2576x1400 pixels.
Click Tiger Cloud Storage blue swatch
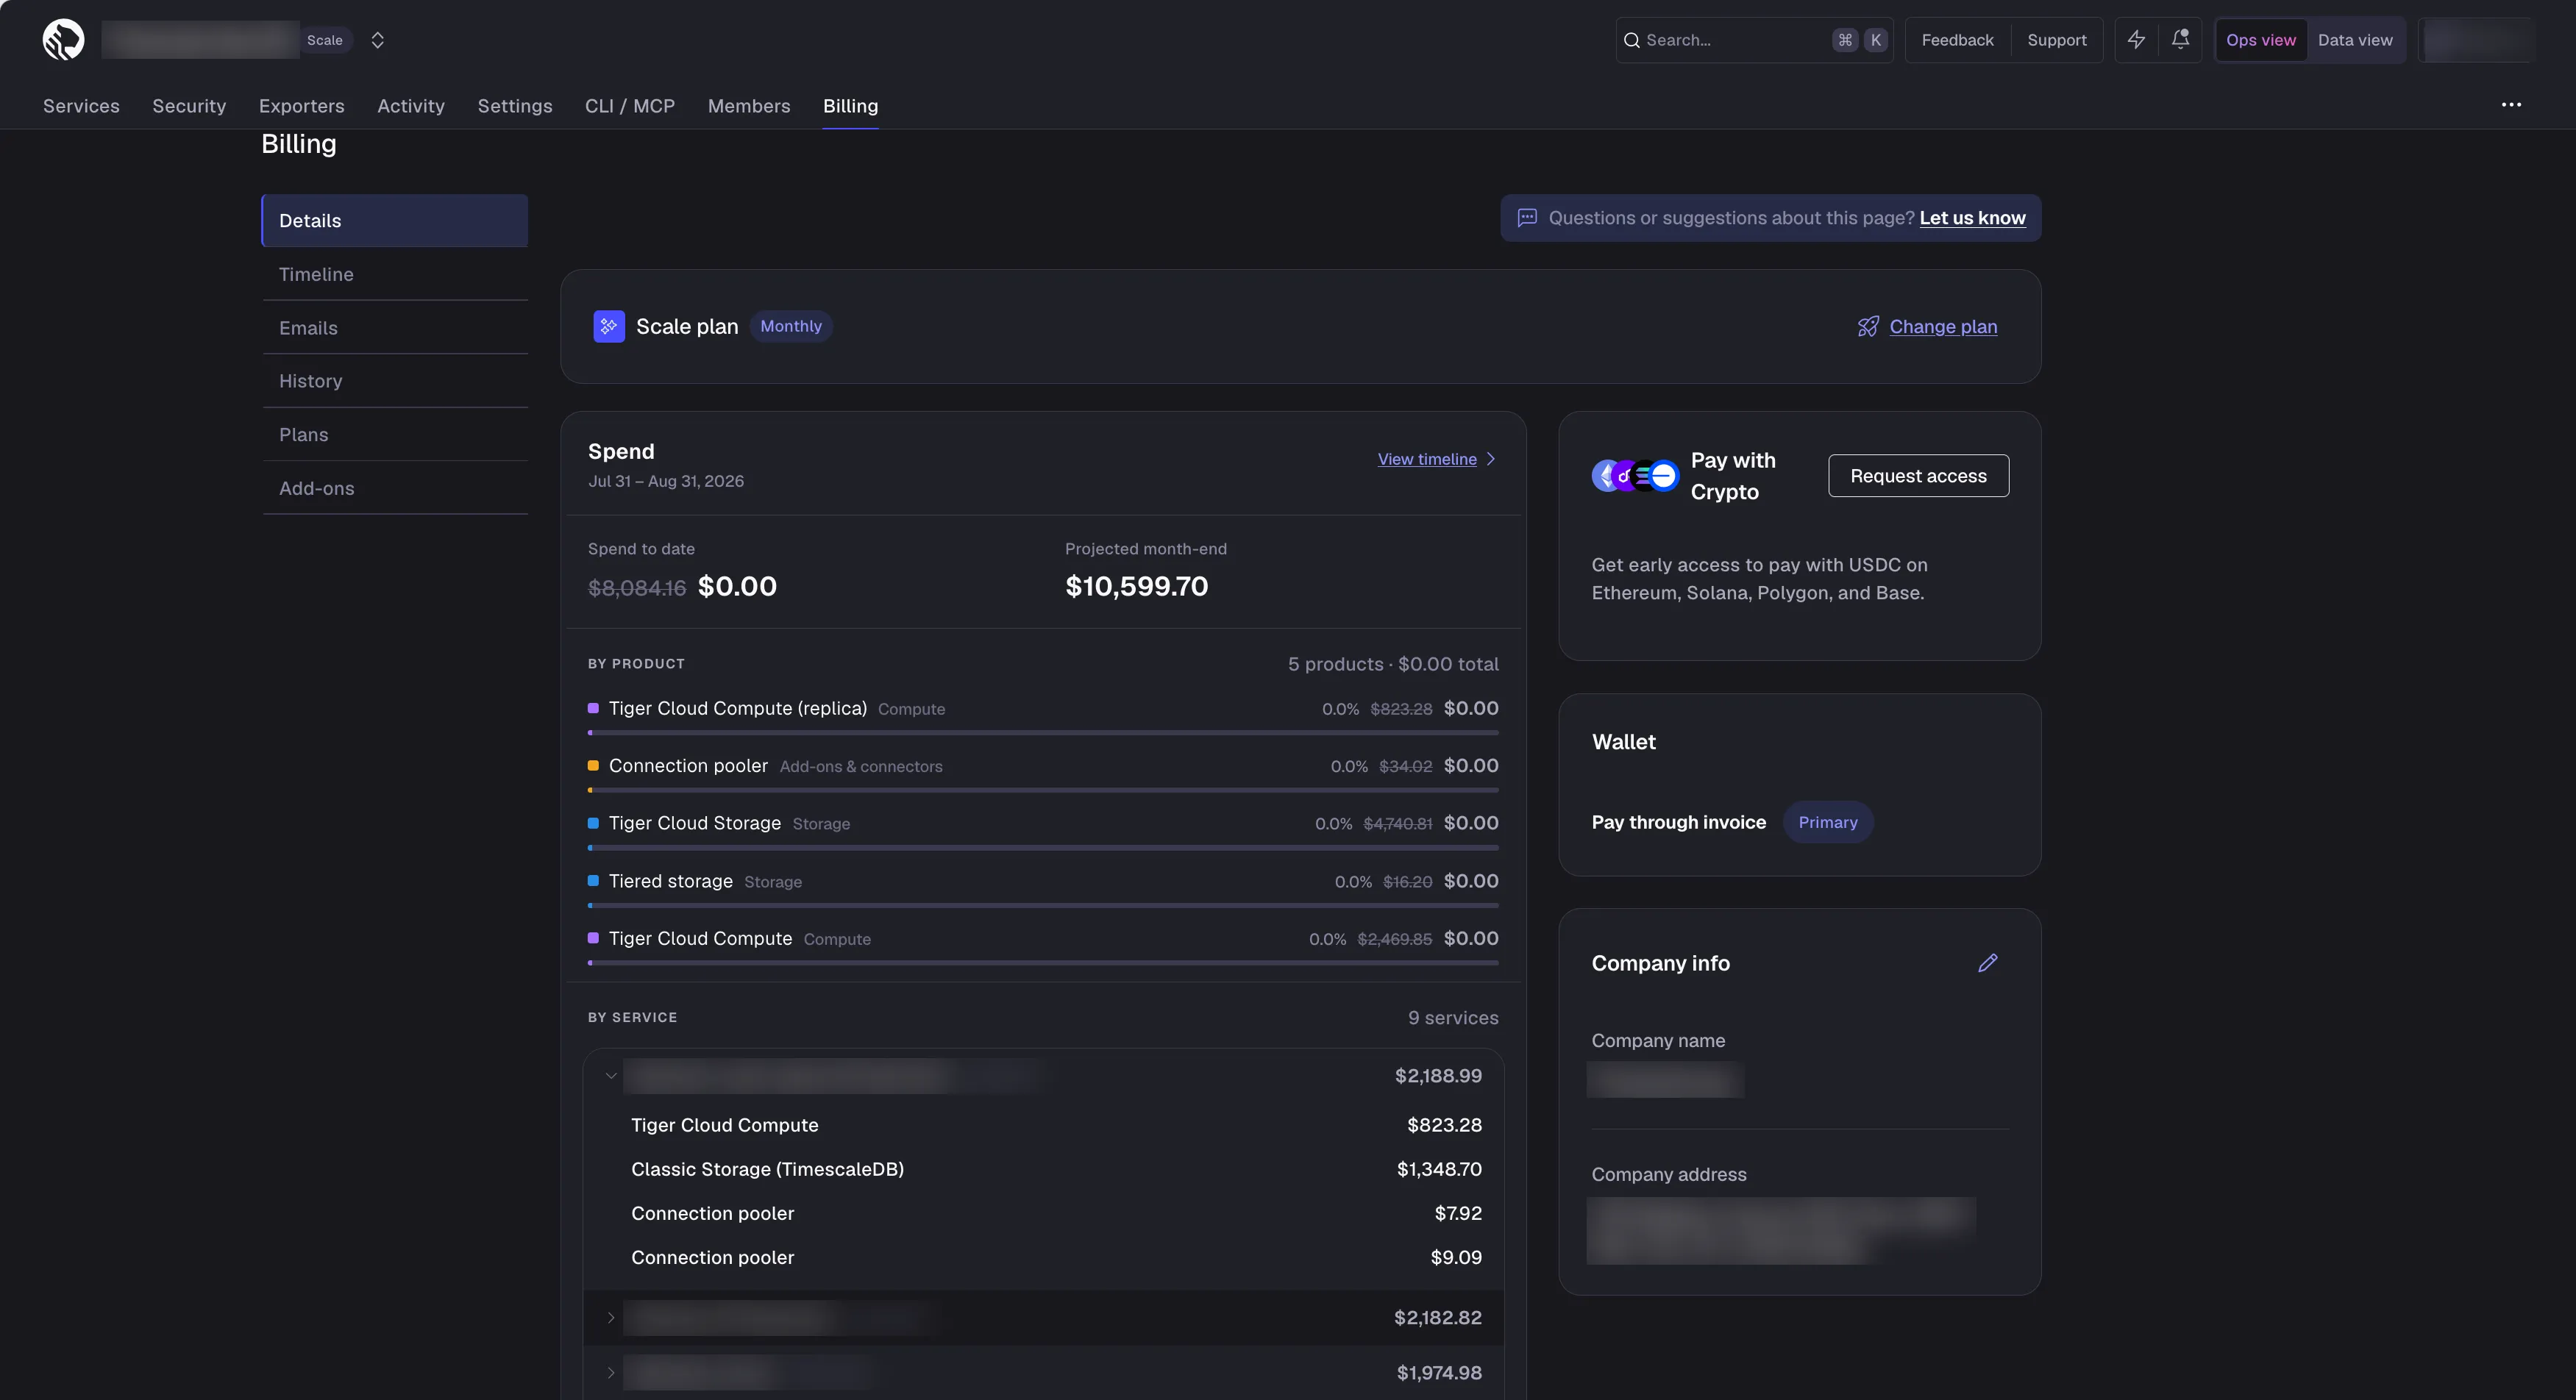pos(593,824)
